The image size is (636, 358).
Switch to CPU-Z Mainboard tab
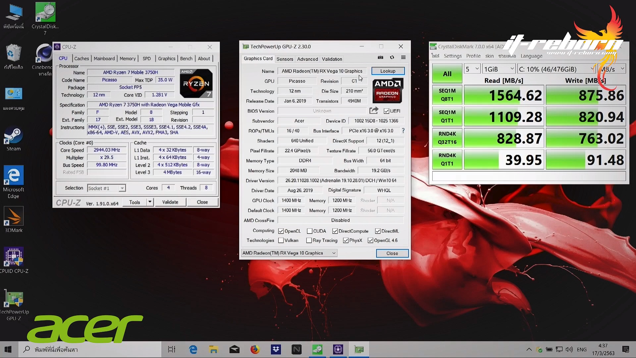(104, 58)
